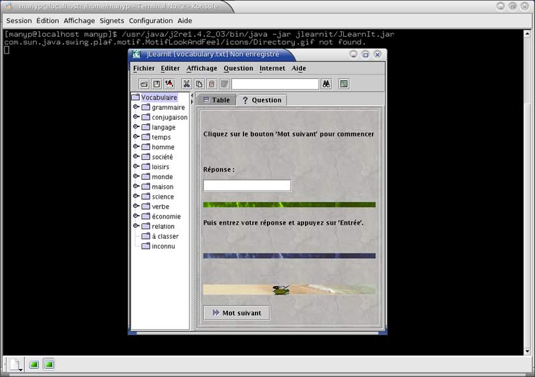Expand the économie tree node
Image resolution: width=535 pixels, height=377 pixels.
[136, 216]
